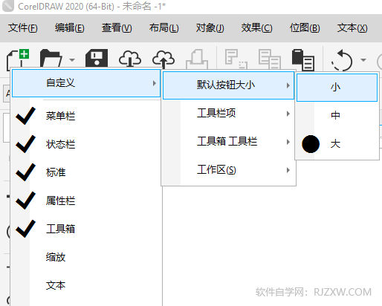Open the 位图(B) menu
This screenshot has width=382, height=306.
[x=305, y=28]
